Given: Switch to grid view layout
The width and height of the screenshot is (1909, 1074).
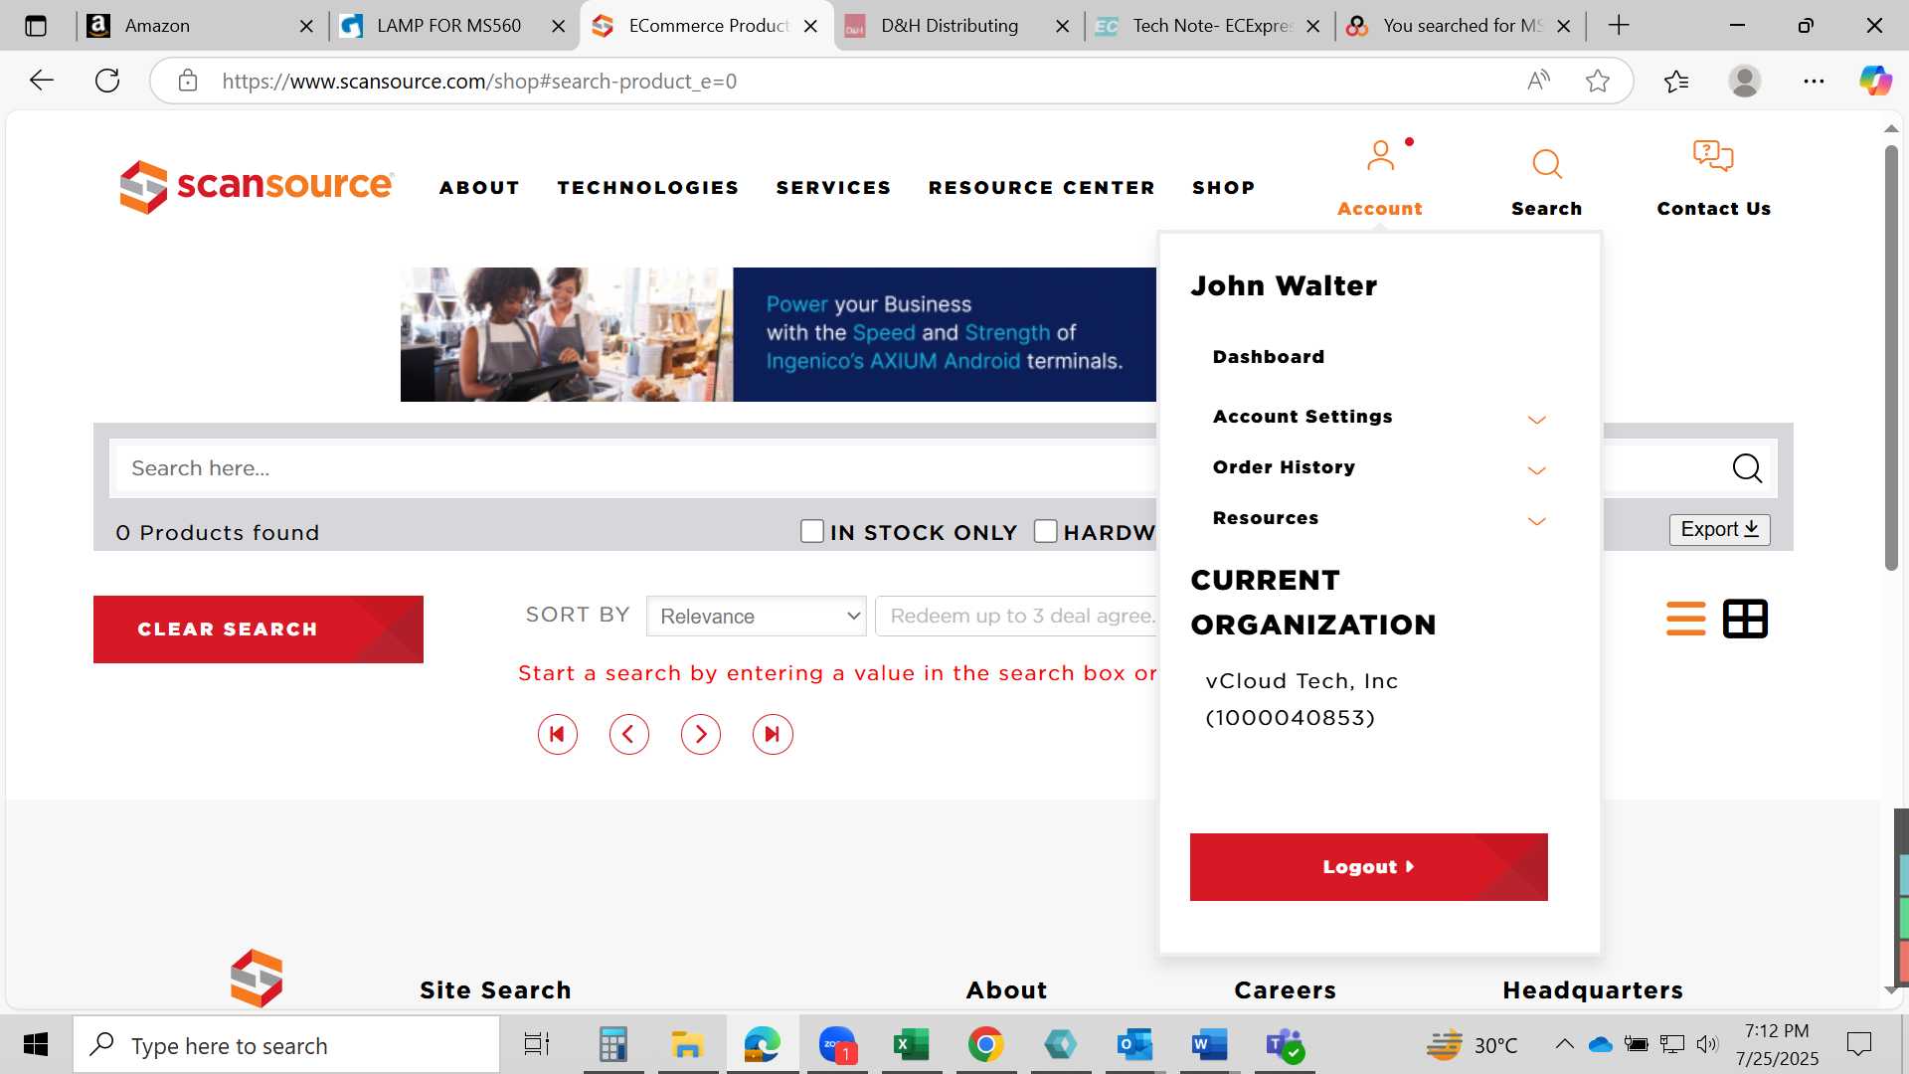Looking at the screenshot, I should pos(1745,619).
